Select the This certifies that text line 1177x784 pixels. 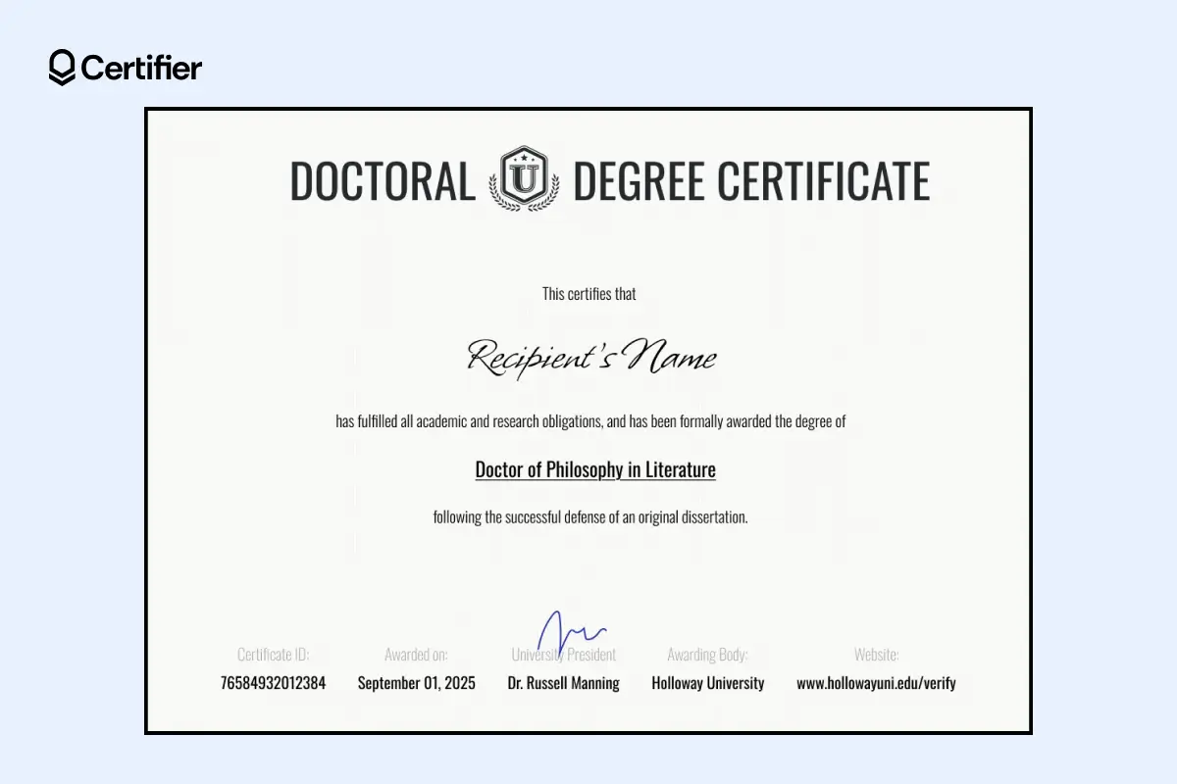click(x=588, y=293)
